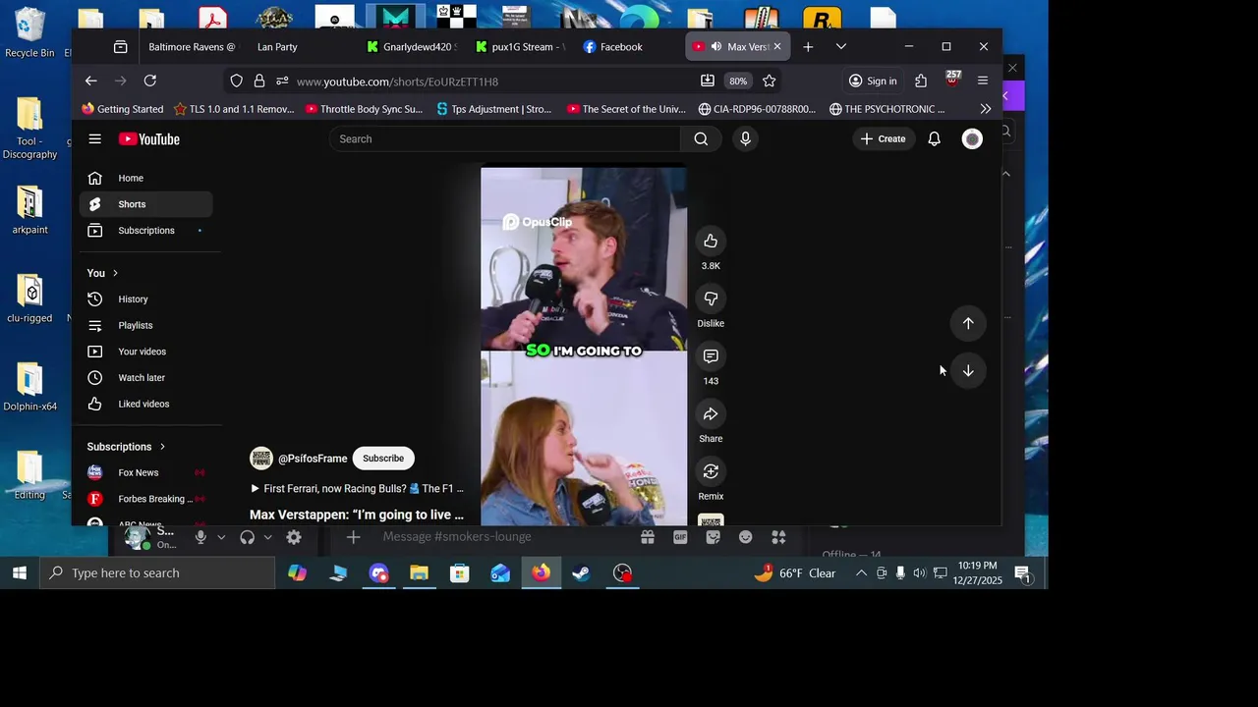List all tabs dropdown in Firefox
The width and height of the screenshot is (1258, 707).
click(x=841, y=46)
